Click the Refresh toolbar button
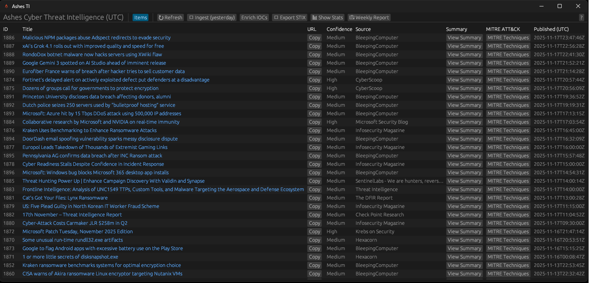The width and height of the screenshot is (593, 283). click(x=171, y=18)
